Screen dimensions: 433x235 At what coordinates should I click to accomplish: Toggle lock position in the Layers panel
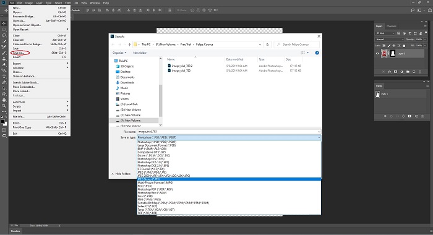tap(394, 46)
